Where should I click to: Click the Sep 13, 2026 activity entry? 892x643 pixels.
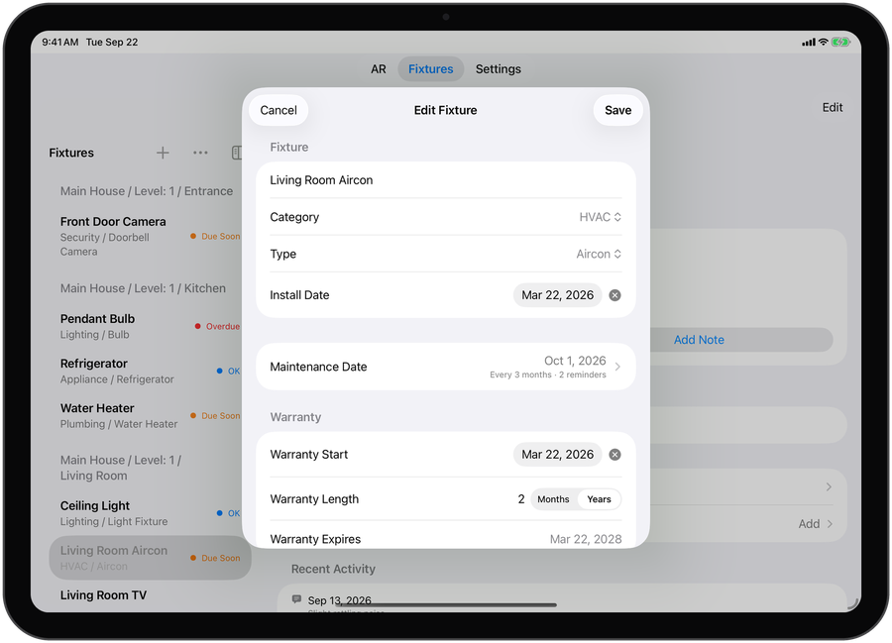[x=339, y=600]
